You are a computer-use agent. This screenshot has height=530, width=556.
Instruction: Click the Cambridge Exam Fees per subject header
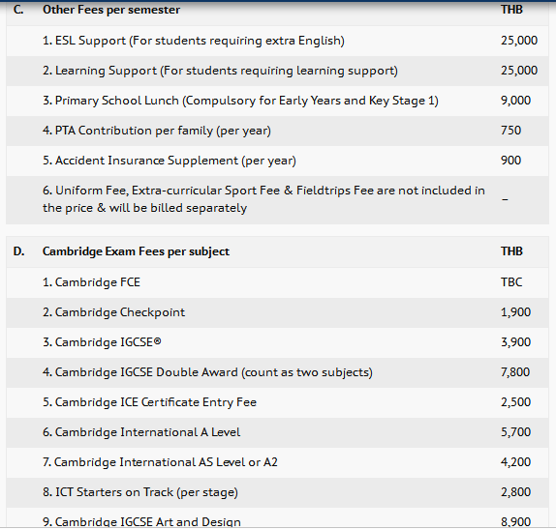136,251
